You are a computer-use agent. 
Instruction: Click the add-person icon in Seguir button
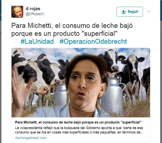(x=124, y=12)
